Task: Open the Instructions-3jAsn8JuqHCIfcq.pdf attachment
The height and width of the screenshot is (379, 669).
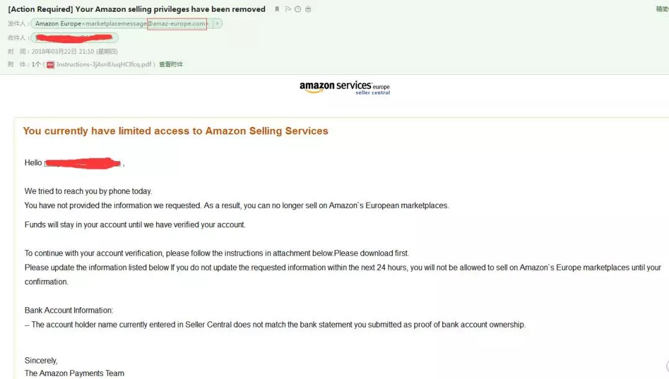Action: click(103, 64)
